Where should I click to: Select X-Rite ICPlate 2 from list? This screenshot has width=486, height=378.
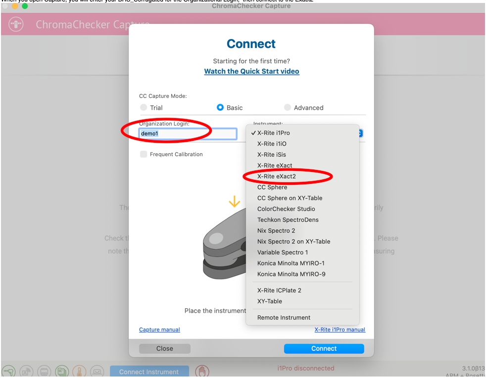pyautogui.click(x=302, y=290)
